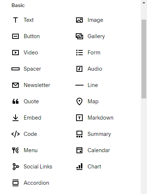Choose the Code brackets icon
The image size is (147, 194).
16,134
